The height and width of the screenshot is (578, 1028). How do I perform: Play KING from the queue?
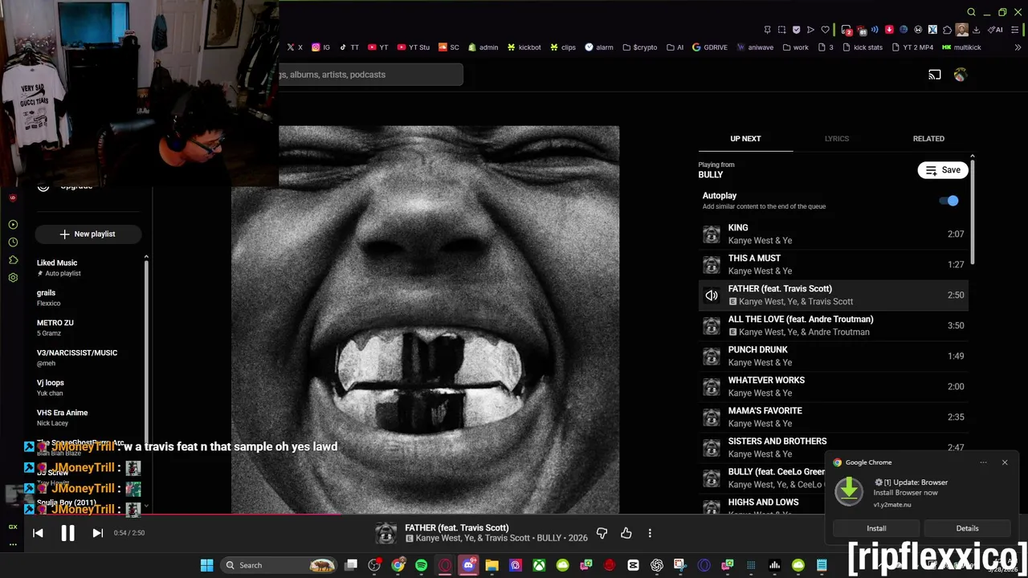833,234
